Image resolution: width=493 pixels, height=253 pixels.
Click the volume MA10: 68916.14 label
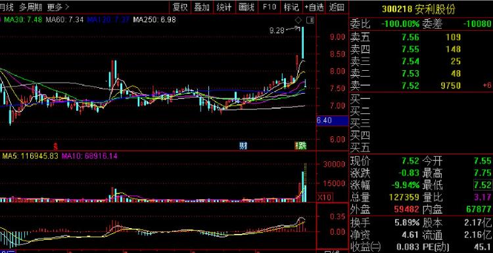(x=89, y=156)
